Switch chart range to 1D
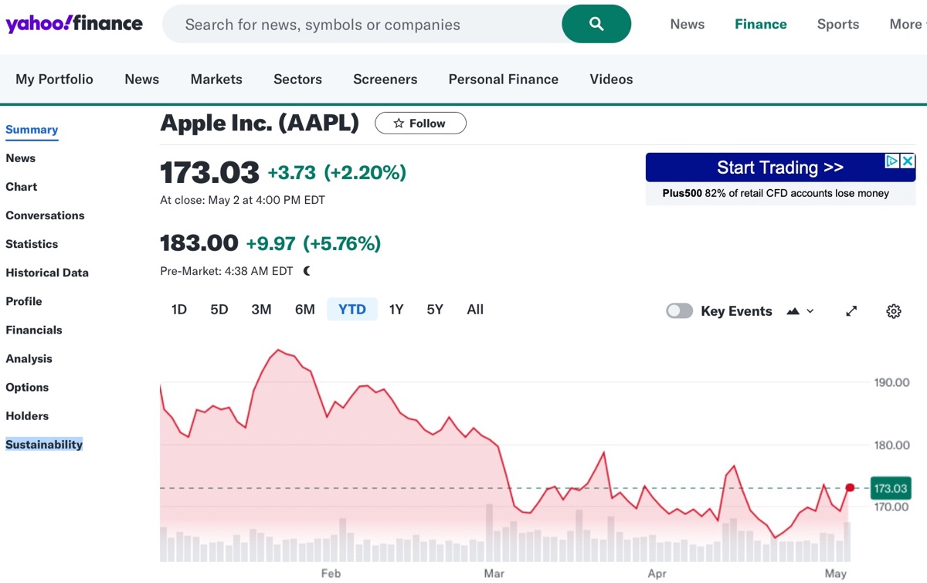 click(x=179, y=310)
